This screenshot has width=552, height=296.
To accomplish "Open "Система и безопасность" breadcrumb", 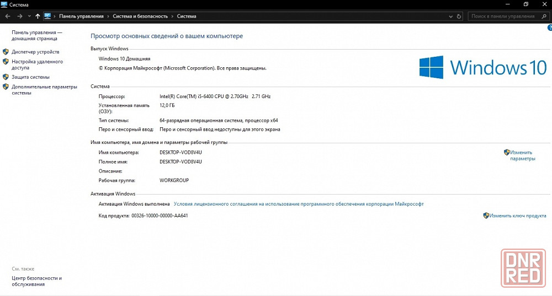I will pyautogui.click(x=140, y=16).
